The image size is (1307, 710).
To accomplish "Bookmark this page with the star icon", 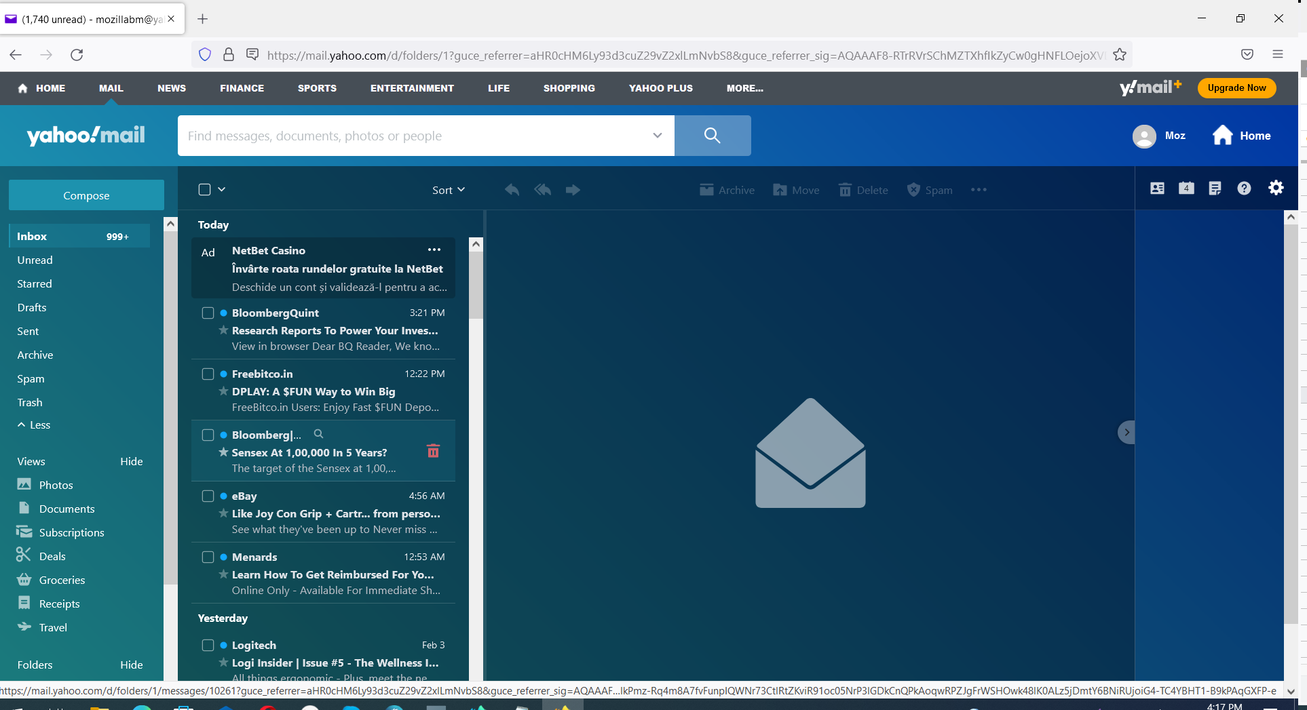I will point(1120,55).
